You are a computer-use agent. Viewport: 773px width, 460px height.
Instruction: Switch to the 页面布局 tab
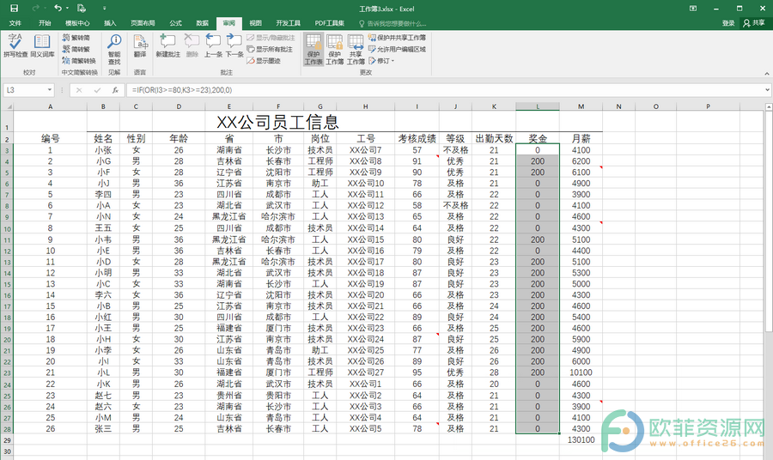(143, 23)
